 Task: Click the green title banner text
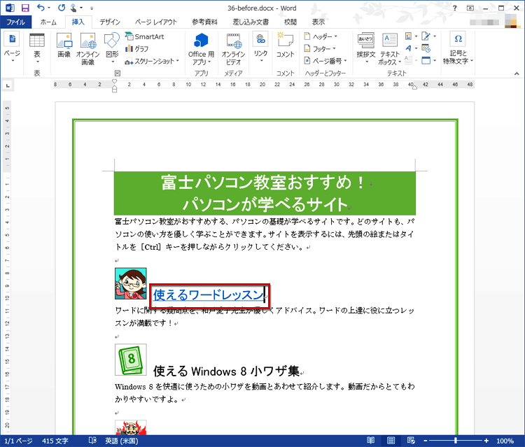pyautogui.click(x=265, y=193)
